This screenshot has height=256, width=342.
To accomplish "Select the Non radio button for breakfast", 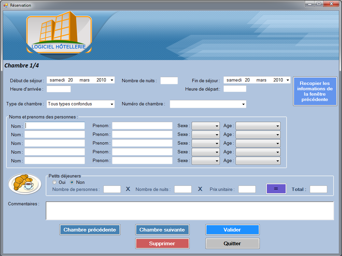I will [x=72, y=183].
